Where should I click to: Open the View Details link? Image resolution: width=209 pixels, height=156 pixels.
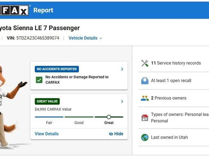[47, 134]
